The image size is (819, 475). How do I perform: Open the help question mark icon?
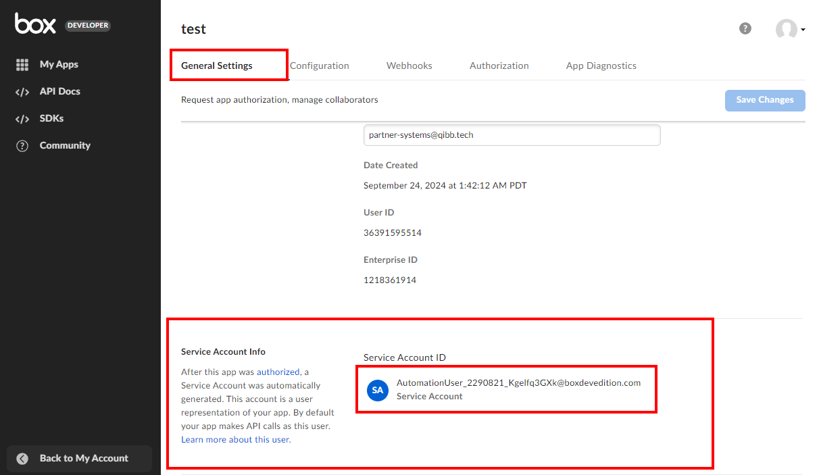pos(745,28)
